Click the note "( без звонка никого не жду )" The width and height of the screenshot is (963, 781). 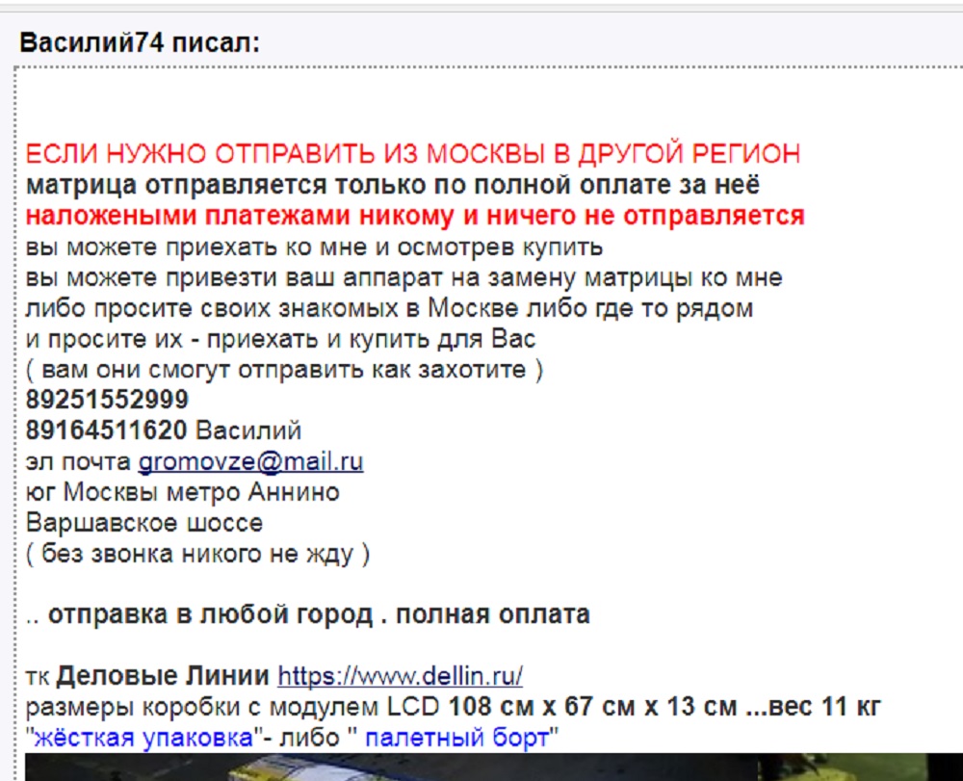tap(198, 554)
